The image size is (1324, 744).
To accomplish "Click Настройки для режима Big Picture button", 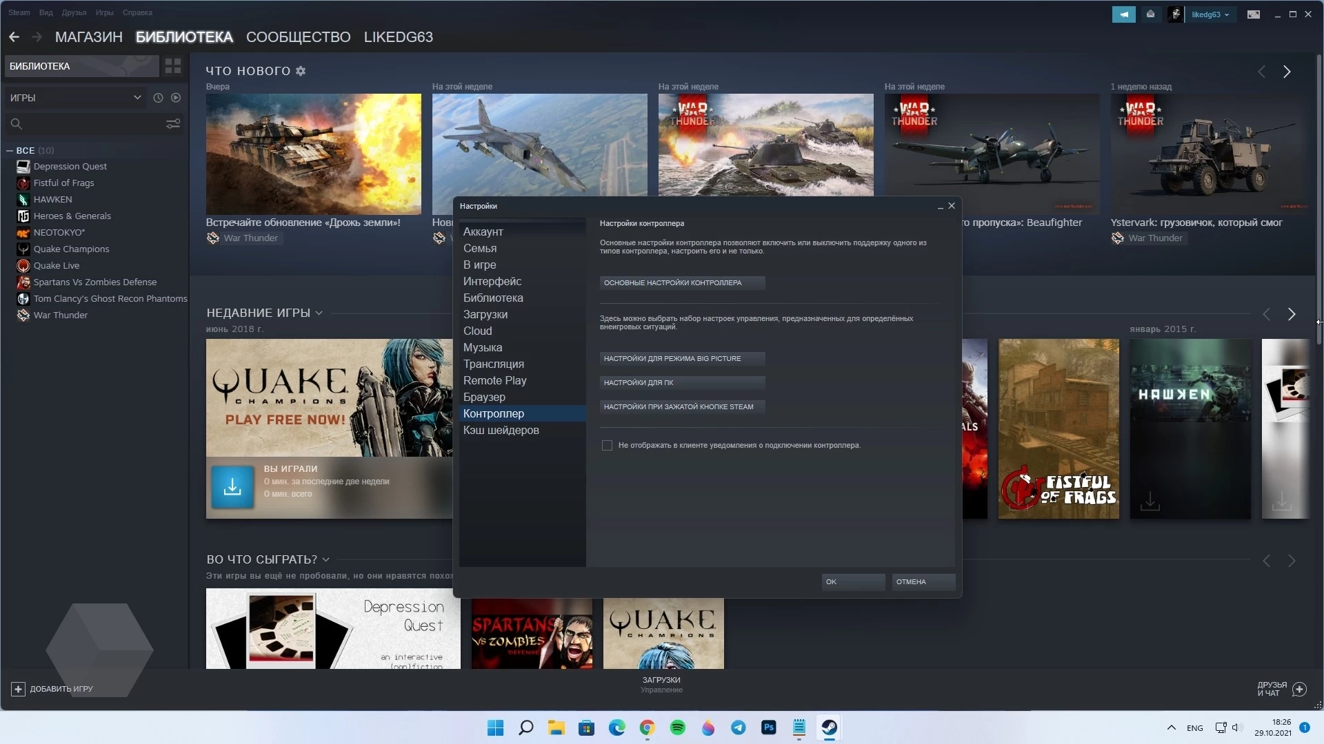I will click(x=682, y=359).
